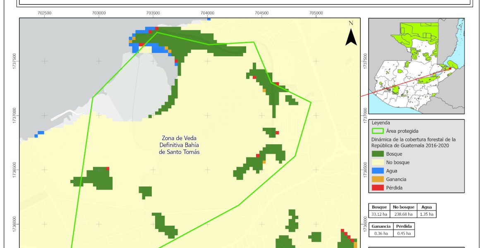Click the red Pérdida legend swatch
The image size is (484, 248).
pos(377,188)
